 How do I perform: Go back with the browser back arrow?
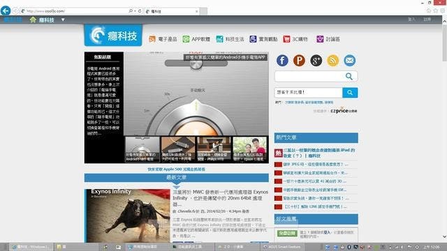[6, 11]
